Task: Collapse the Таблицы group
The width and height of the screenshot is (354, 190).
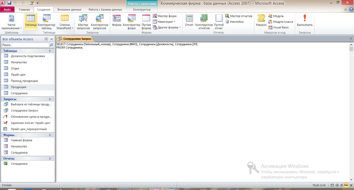Action: tap(50, 51)
